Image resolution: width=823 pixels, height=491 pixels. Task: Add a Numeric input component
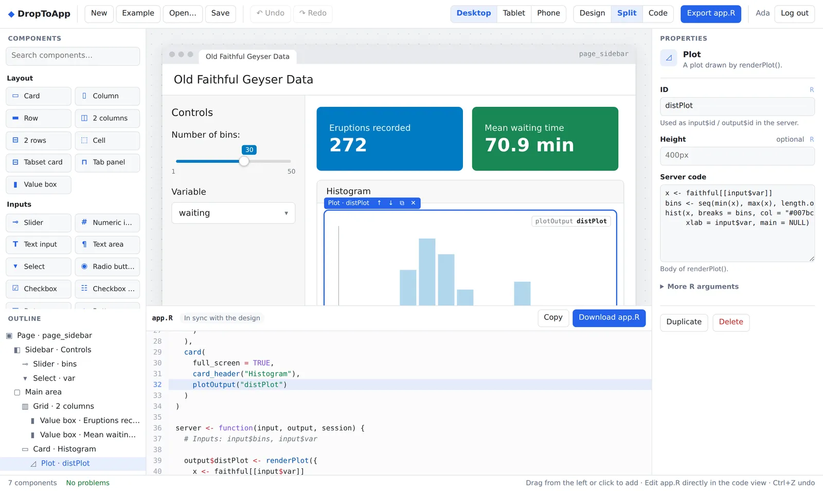[x=108, y=222]
